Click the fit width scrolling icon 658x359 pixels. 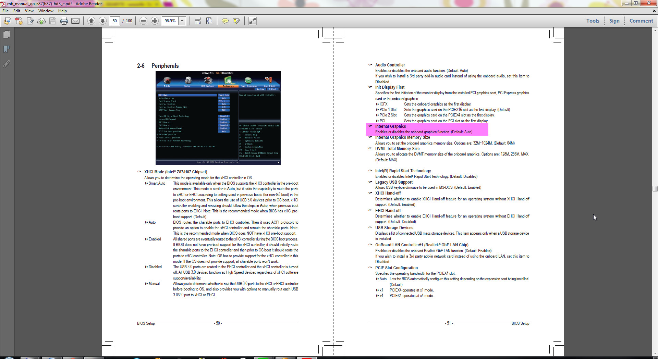click(198, 21)
